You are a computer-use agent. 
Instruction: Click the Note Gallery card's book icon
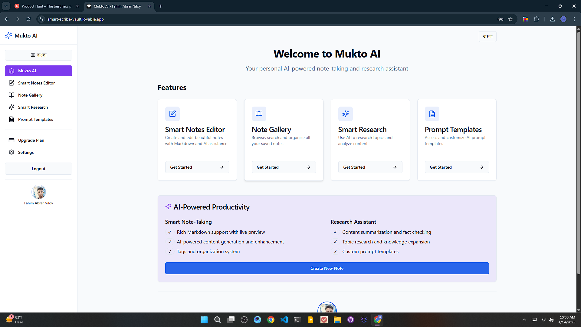259,114
